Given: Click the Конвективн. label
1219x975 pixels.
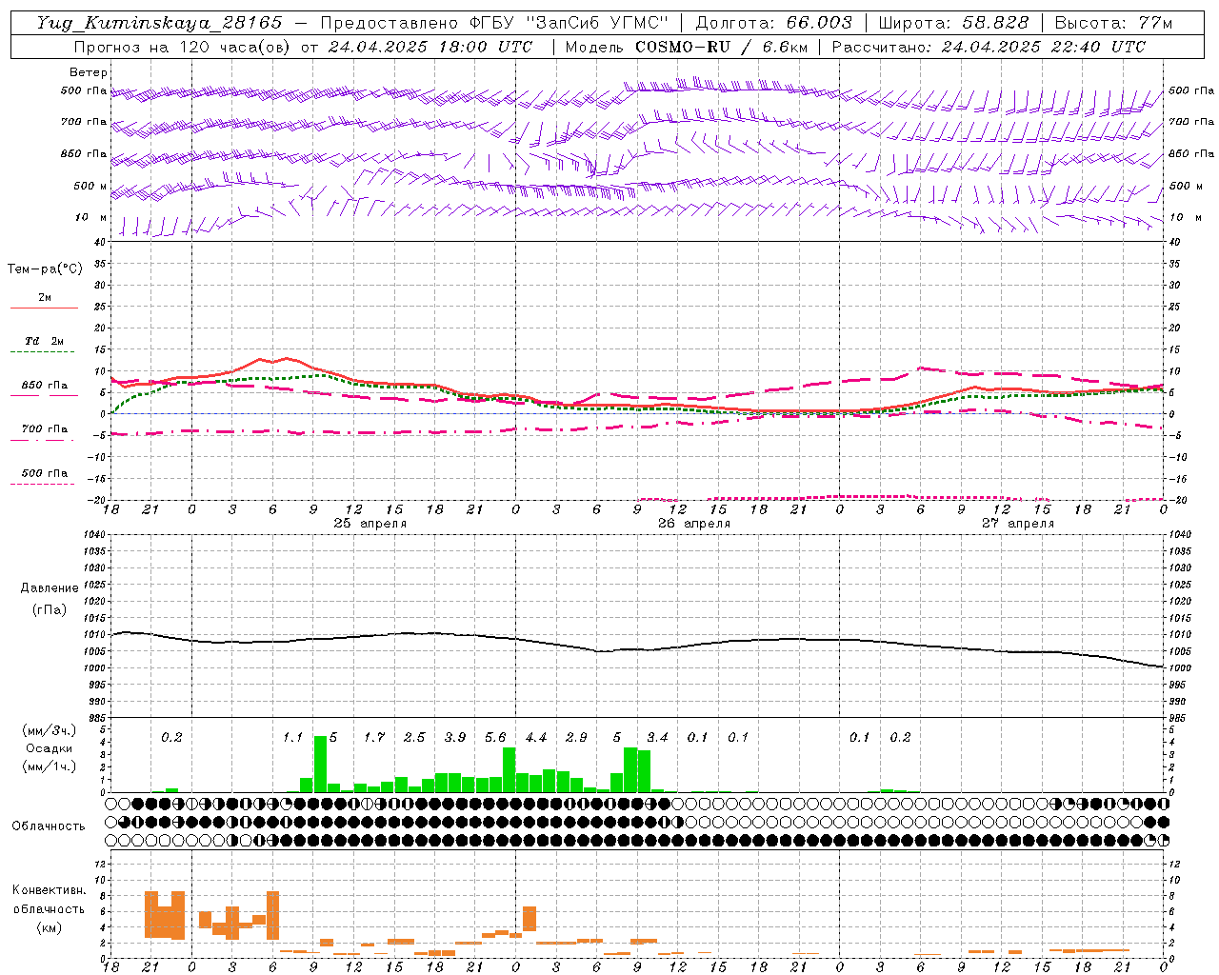Looking at the screenshot, I should point(49,890).
